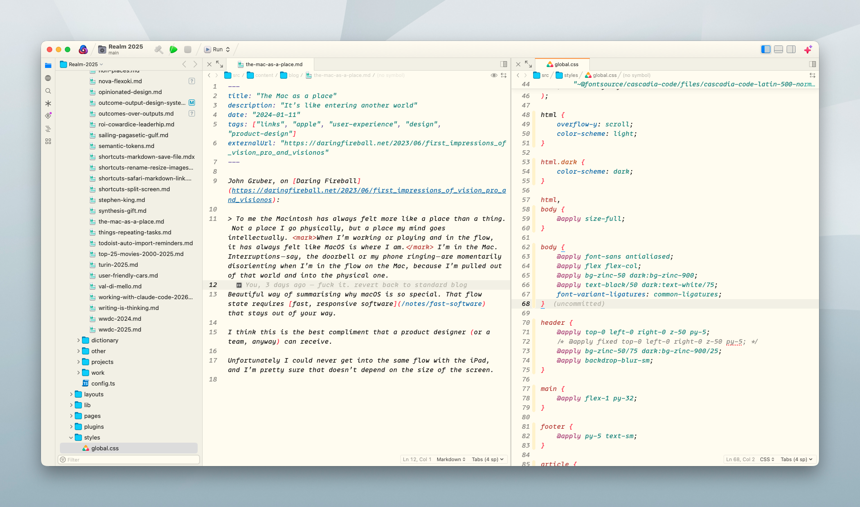Click the commit/version control icon in the sidebar

48,116
